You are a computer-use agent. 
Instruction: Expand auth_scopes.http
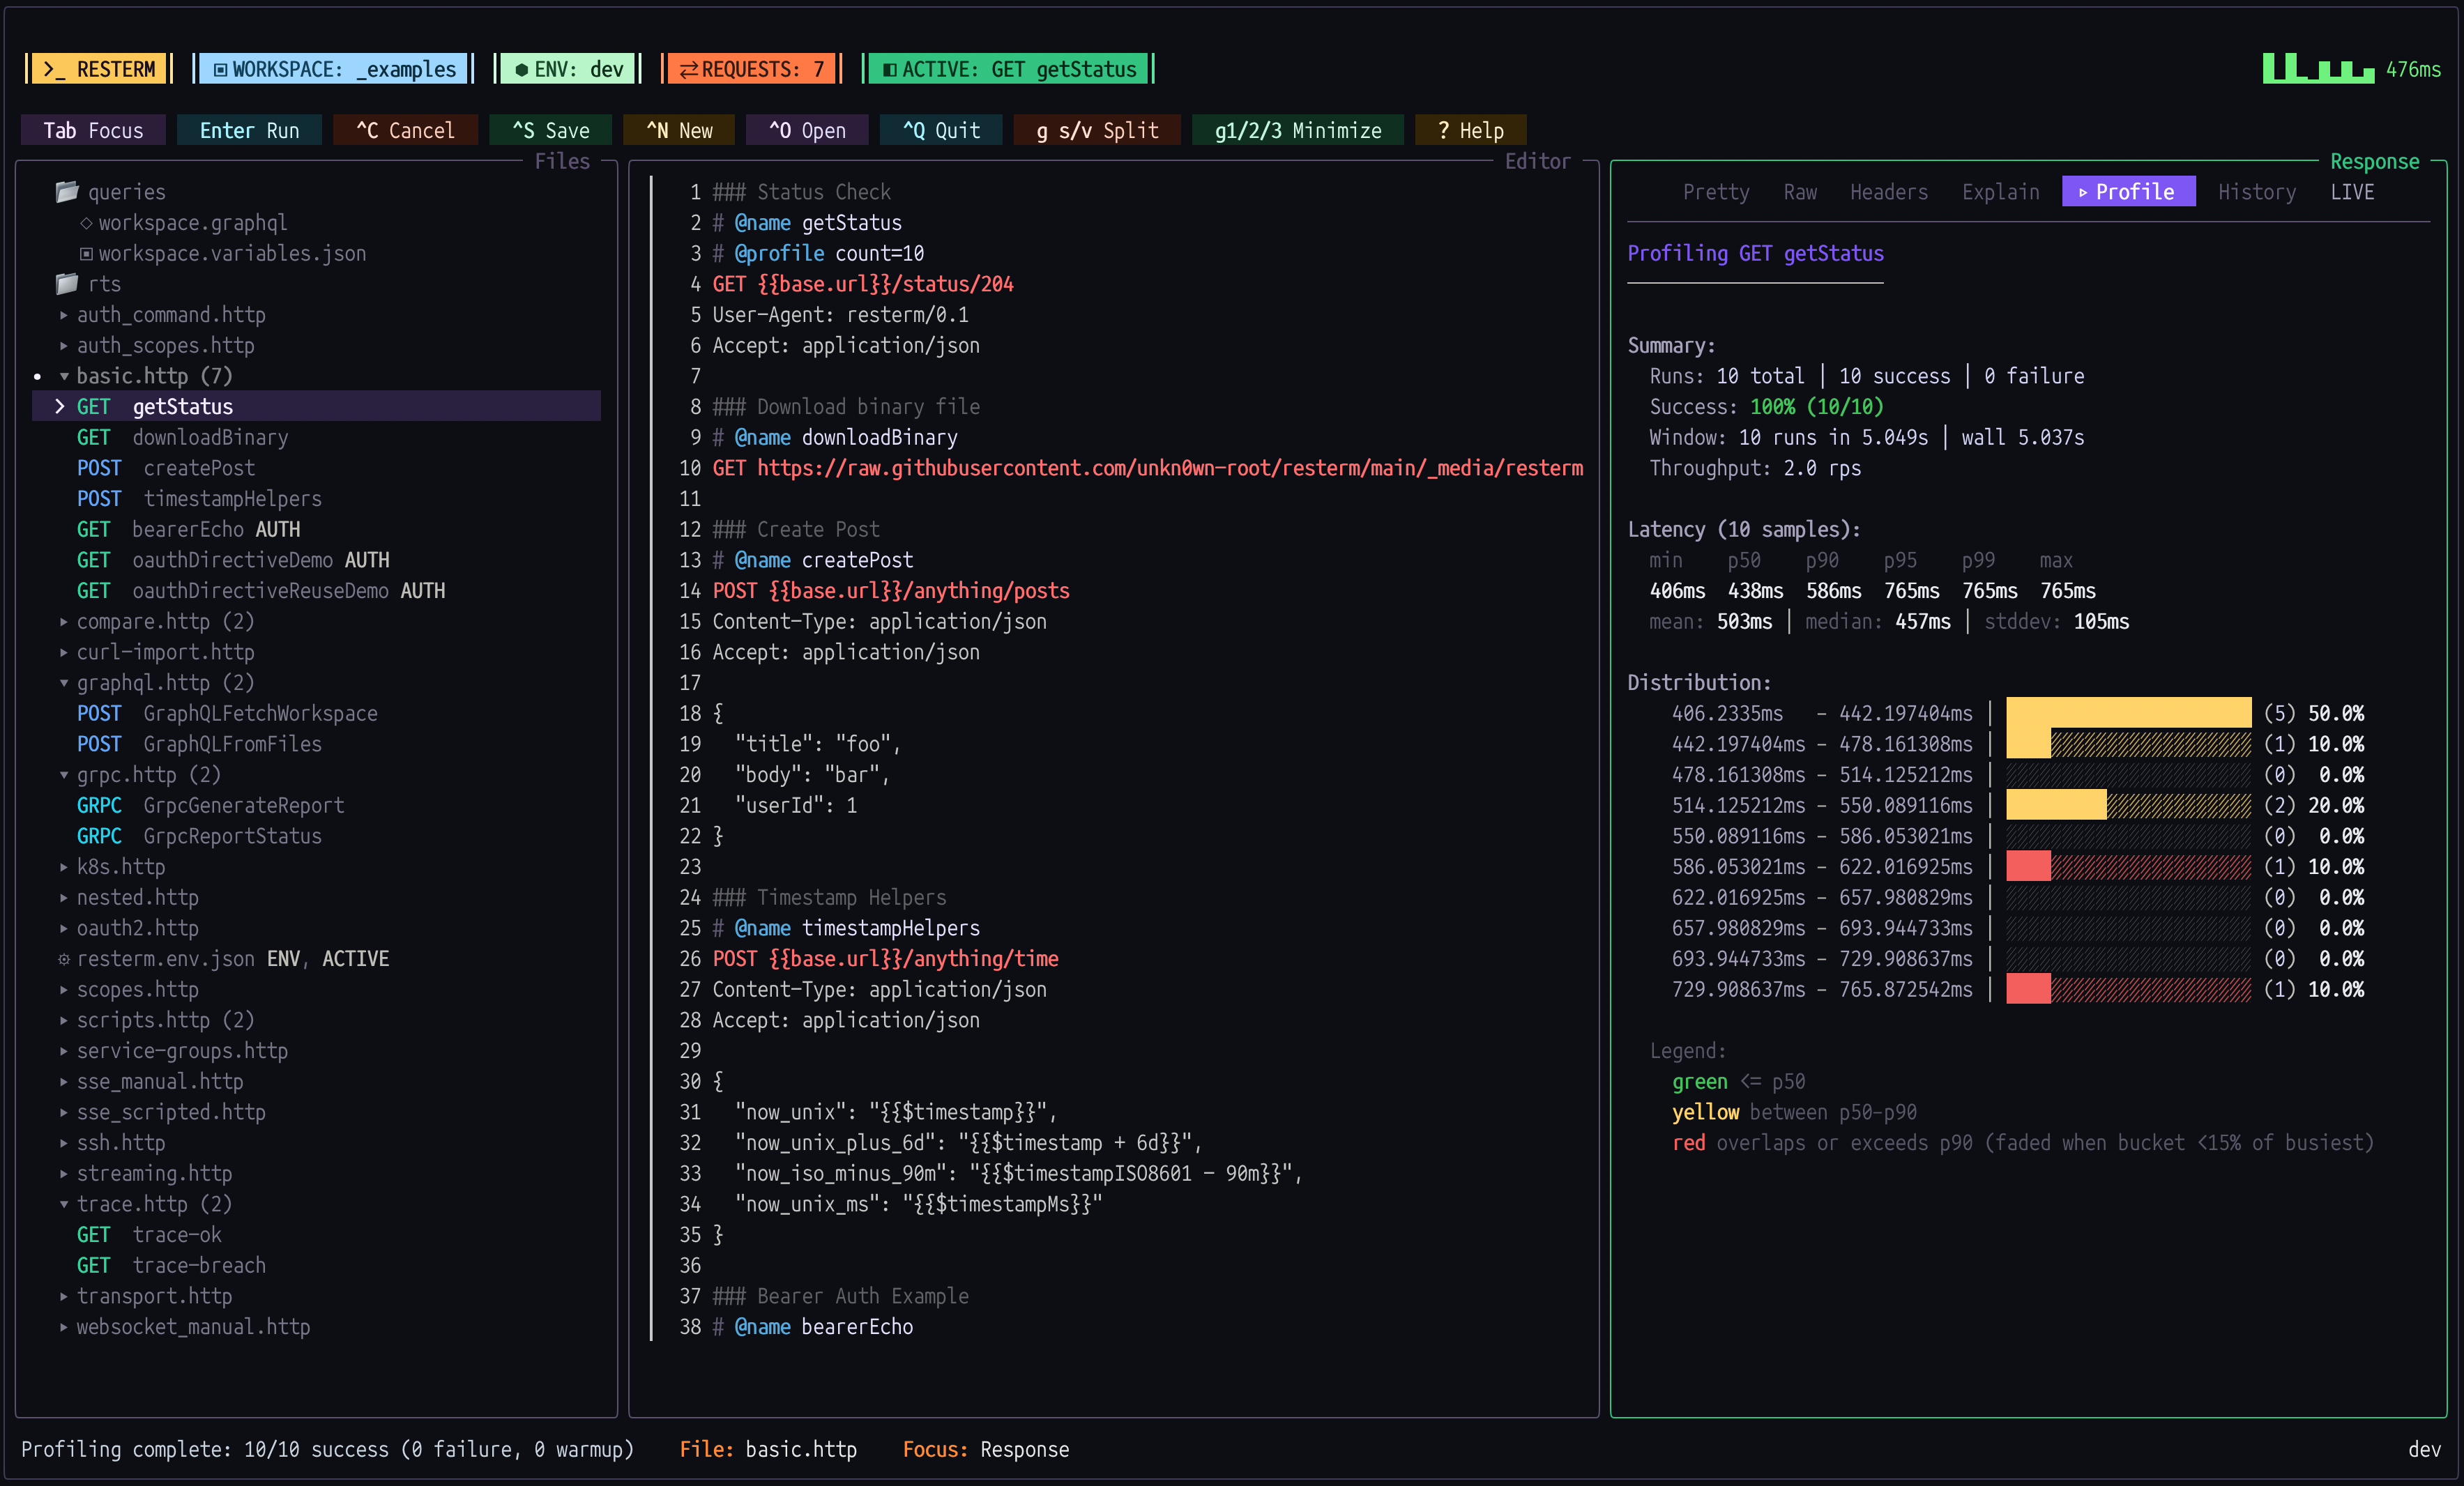pyautogui.click(x=64, y=346)
